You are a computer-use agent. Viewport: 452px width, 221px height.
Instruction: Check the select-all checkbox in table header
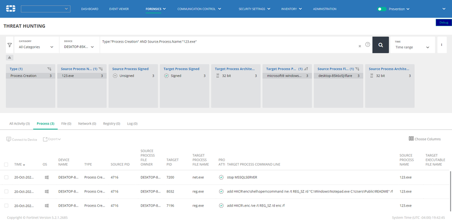(x=6, y=164)
